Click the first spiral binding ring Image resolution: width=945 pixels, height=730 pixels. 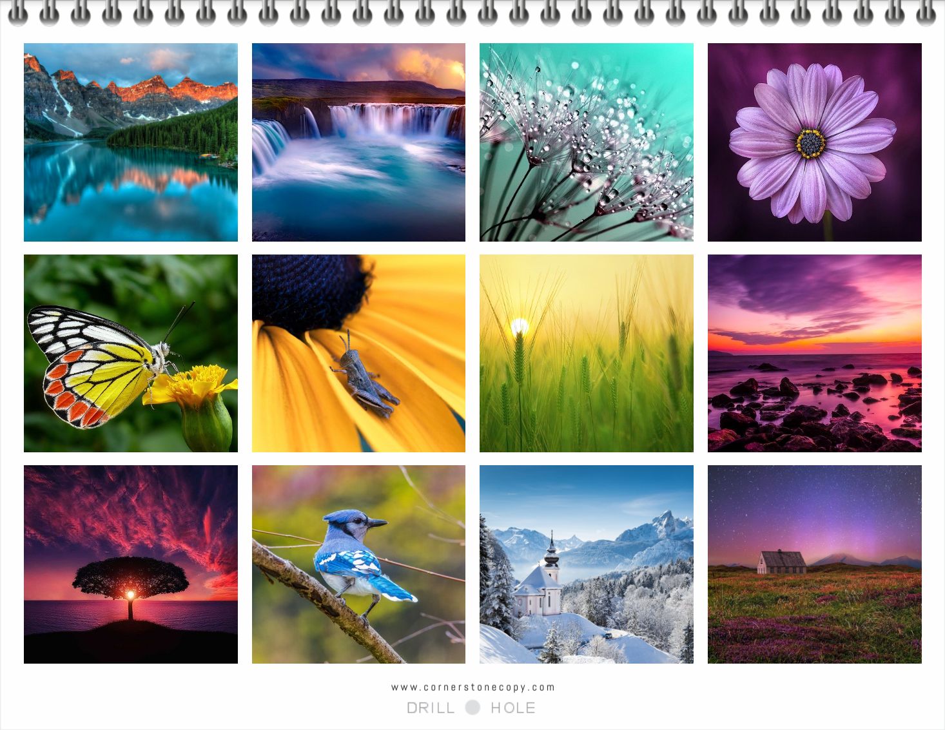click(x=18, y=13)
